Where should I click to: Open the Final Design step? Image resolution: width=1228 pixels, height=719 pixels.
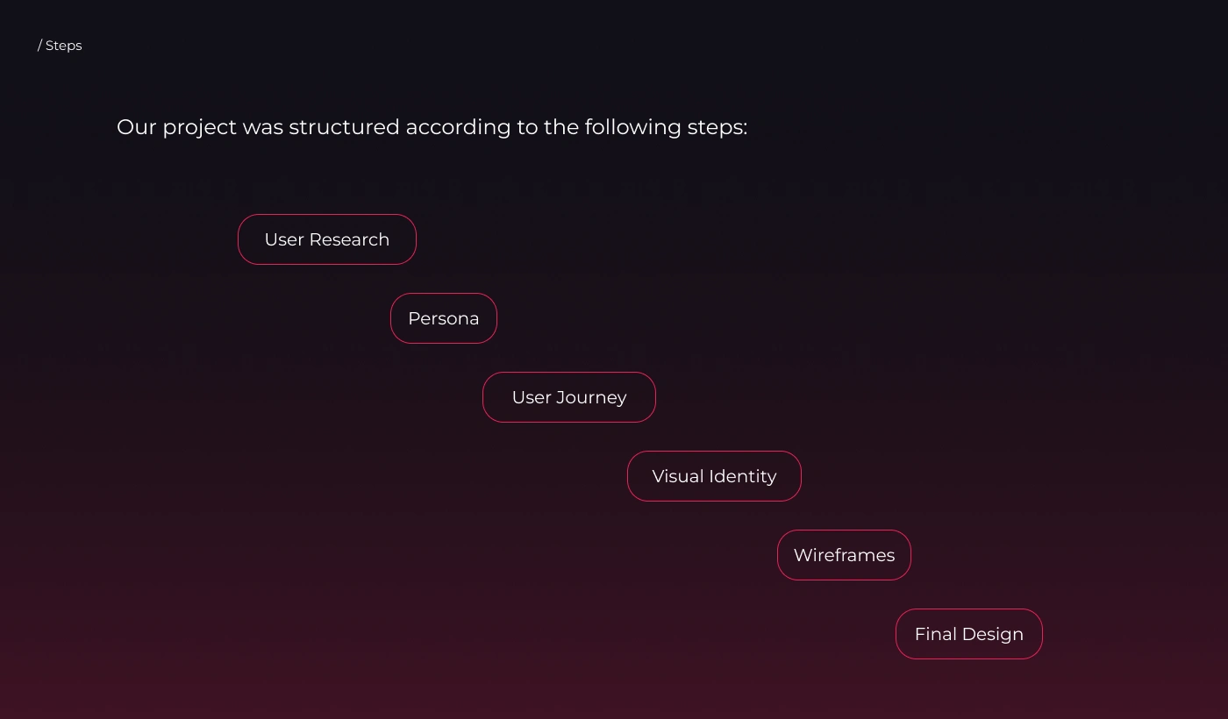tap(968, 634)
